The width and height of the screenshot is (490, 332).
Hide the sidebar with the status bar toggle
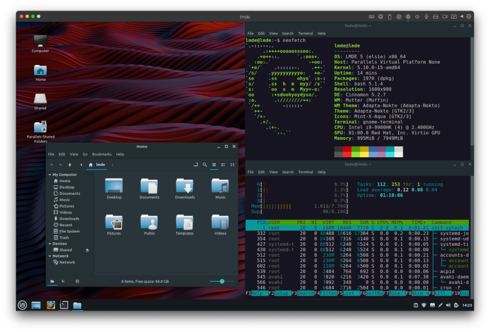coord(77,282)
